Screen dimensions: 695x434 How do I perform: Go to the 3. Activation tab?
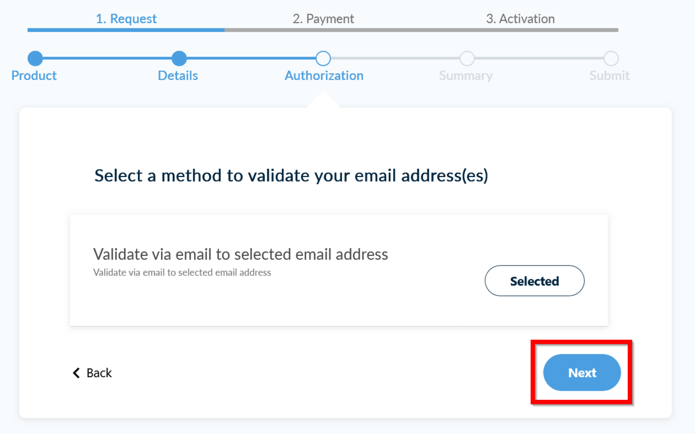click(520, 19)
